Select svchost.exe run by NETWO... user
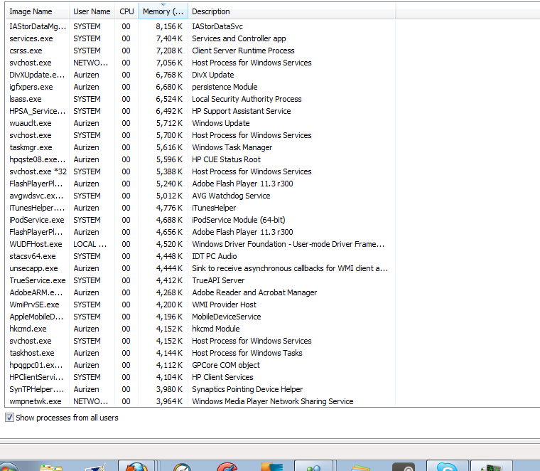This screenshot has height=471, width=540. pyautogui.click(x=200, y=63)
